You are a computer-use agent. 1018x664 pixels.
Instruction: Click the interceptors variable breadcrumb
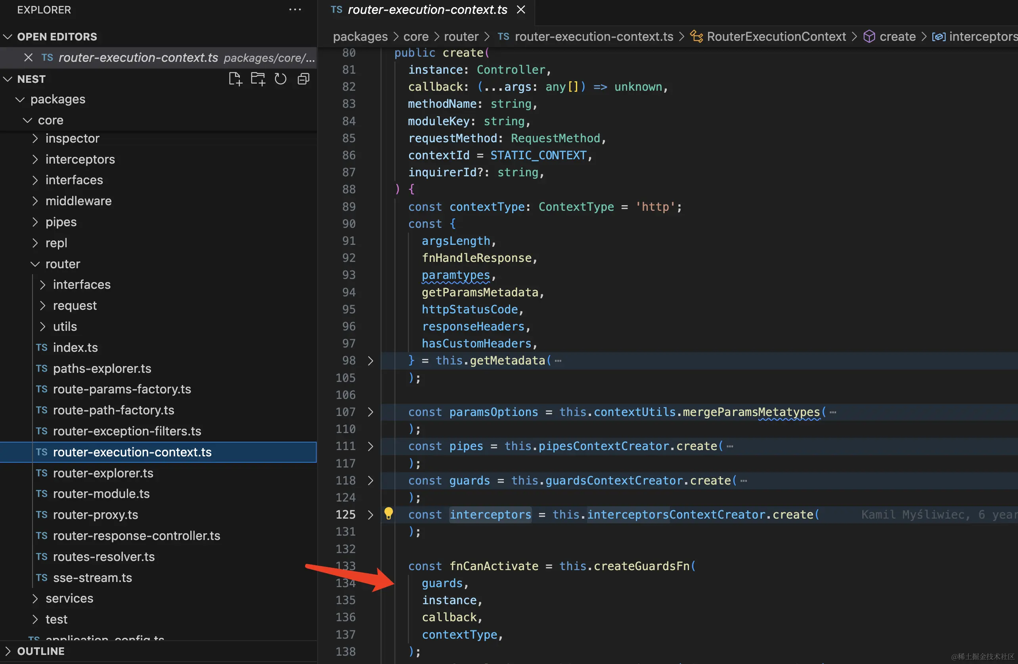pyautogui.click(x=974, y=36)
